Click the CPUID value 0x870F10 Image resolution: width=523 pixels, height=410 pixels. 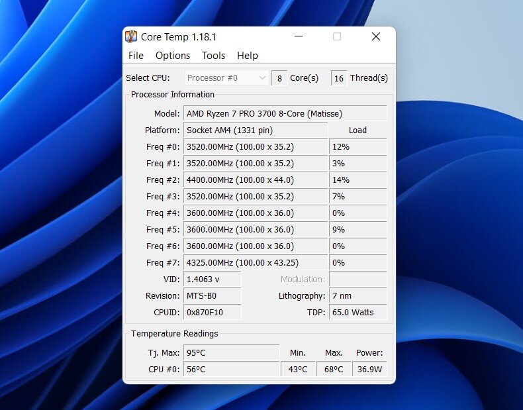(x=212, y=312)
